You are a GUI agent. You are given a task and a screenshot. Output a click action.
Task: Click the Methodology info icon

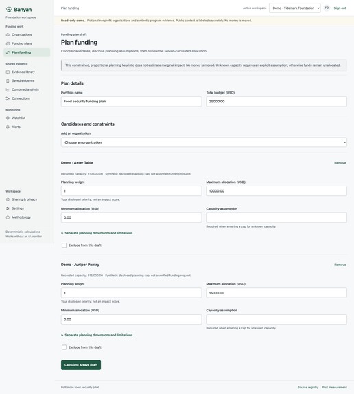8,217
